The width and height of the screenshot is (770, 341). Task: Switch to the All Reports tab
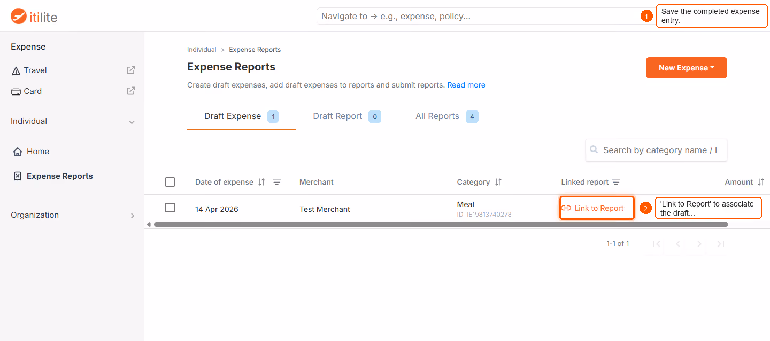point(446,116)
